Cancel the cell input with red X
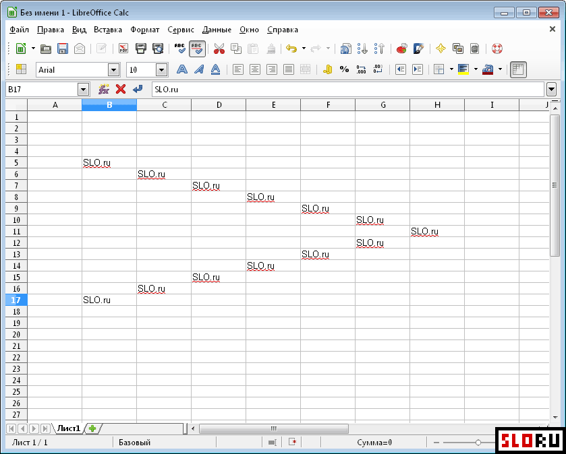The height and width of the screenshot is (454, 566). 121,89
